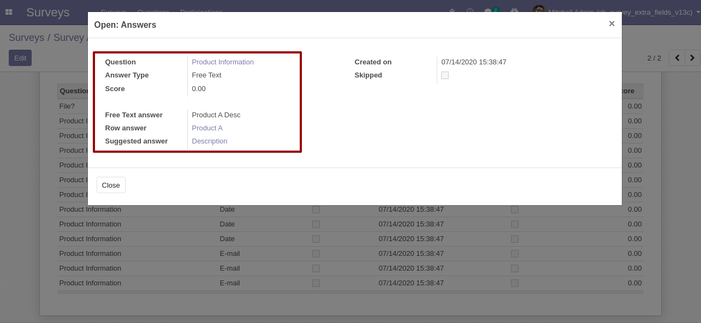Open the conversations message icon
Image resolution: width=701 pixels, height=323 pixels.
[488, 11]
